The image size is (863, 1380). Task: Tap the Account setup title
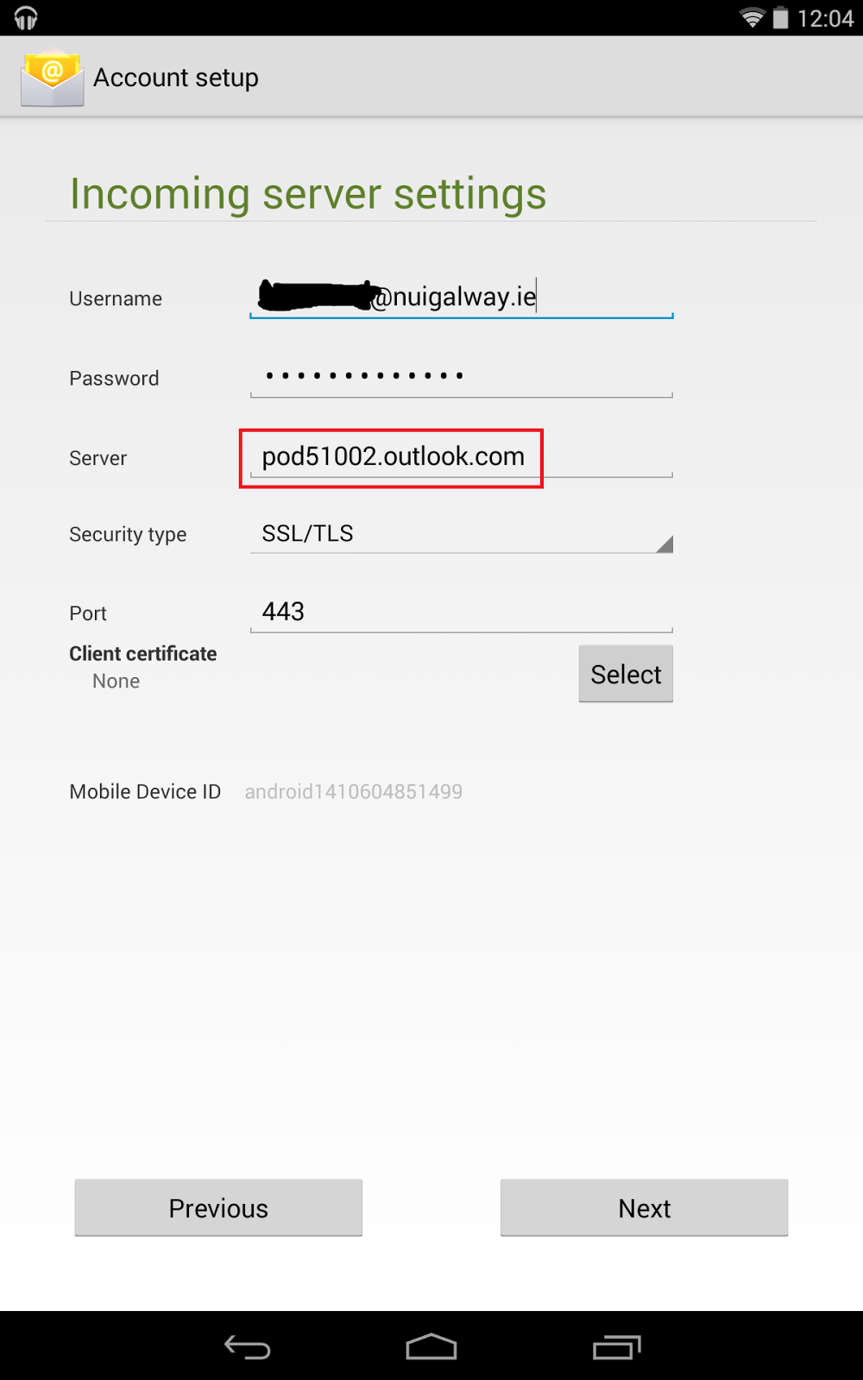(176, 78)
